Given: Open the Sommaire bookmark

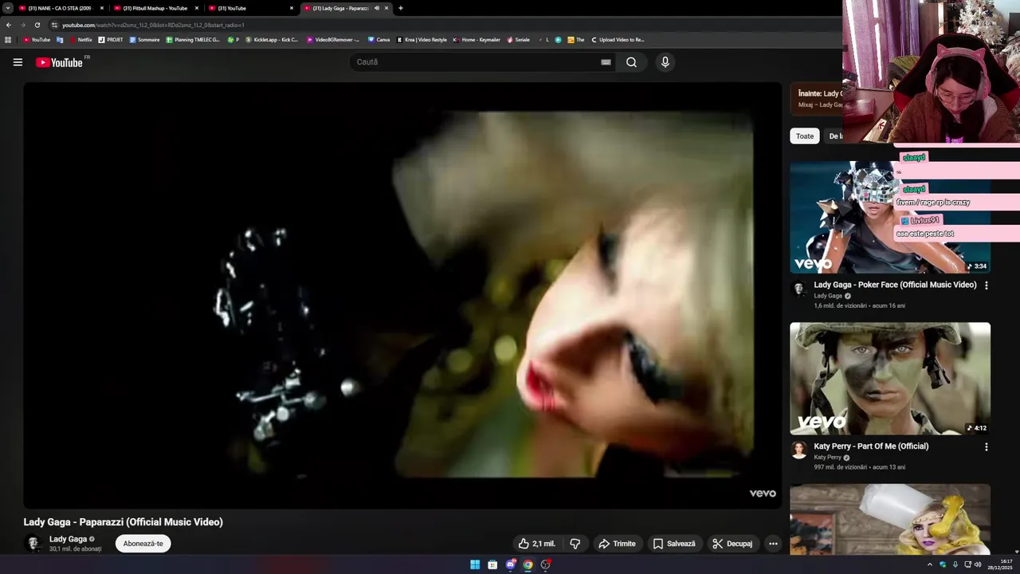Looking at the screenshot, I should [x=145, y=40].
